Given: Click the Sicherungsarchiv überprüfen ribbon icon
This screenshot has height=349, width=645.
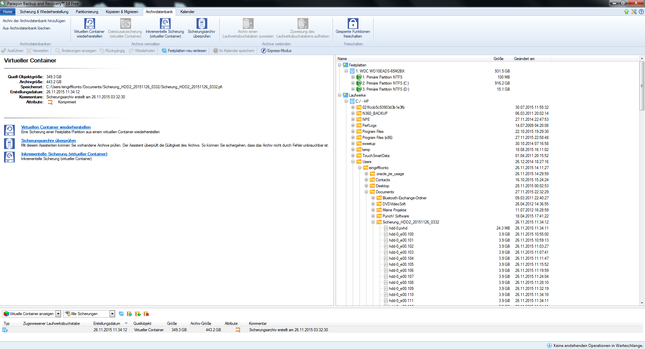Looking at the screenshot, I should tap(202, 23).
